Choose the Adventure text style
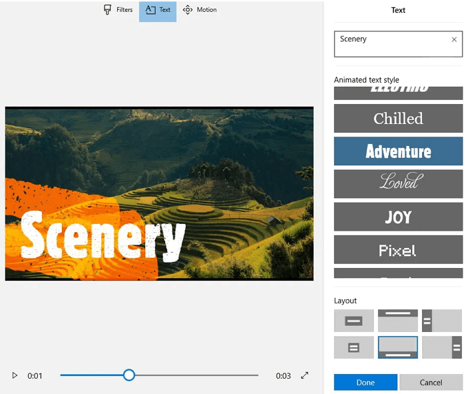The image size is (466, 394). pyautogui.click(x=398, y=151)
